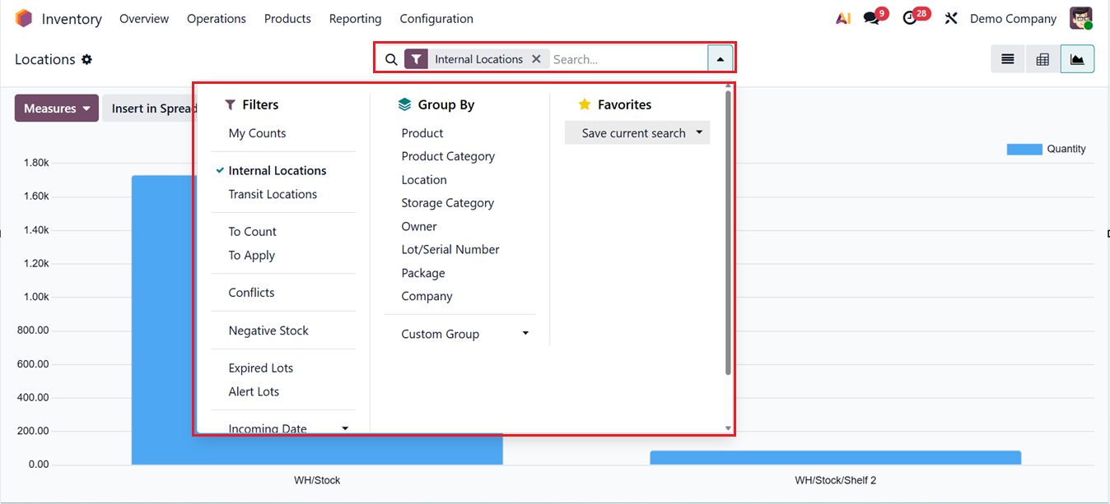Click the Insert in Spreadsheet button

[152, 108]
